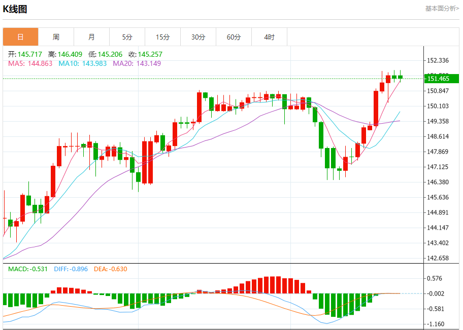
Task: Click the -0.002 MACD axis label
Action: click(x=436, y=294)
